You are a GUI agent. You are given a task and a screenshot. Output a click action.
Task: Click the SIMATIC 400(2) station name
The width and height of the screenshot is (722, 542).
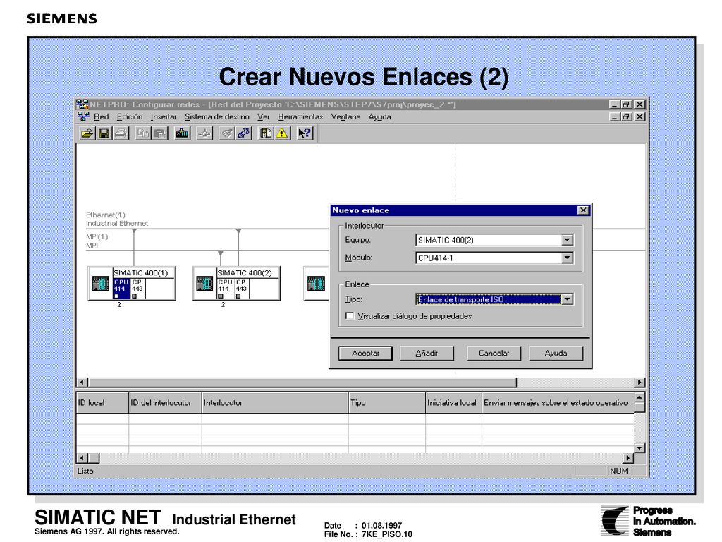245,273
